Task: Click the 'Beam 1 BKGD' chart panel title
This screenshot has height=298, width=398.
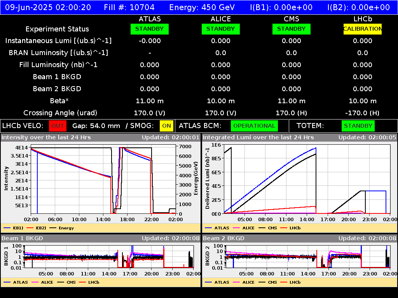Action: [22, 239]
